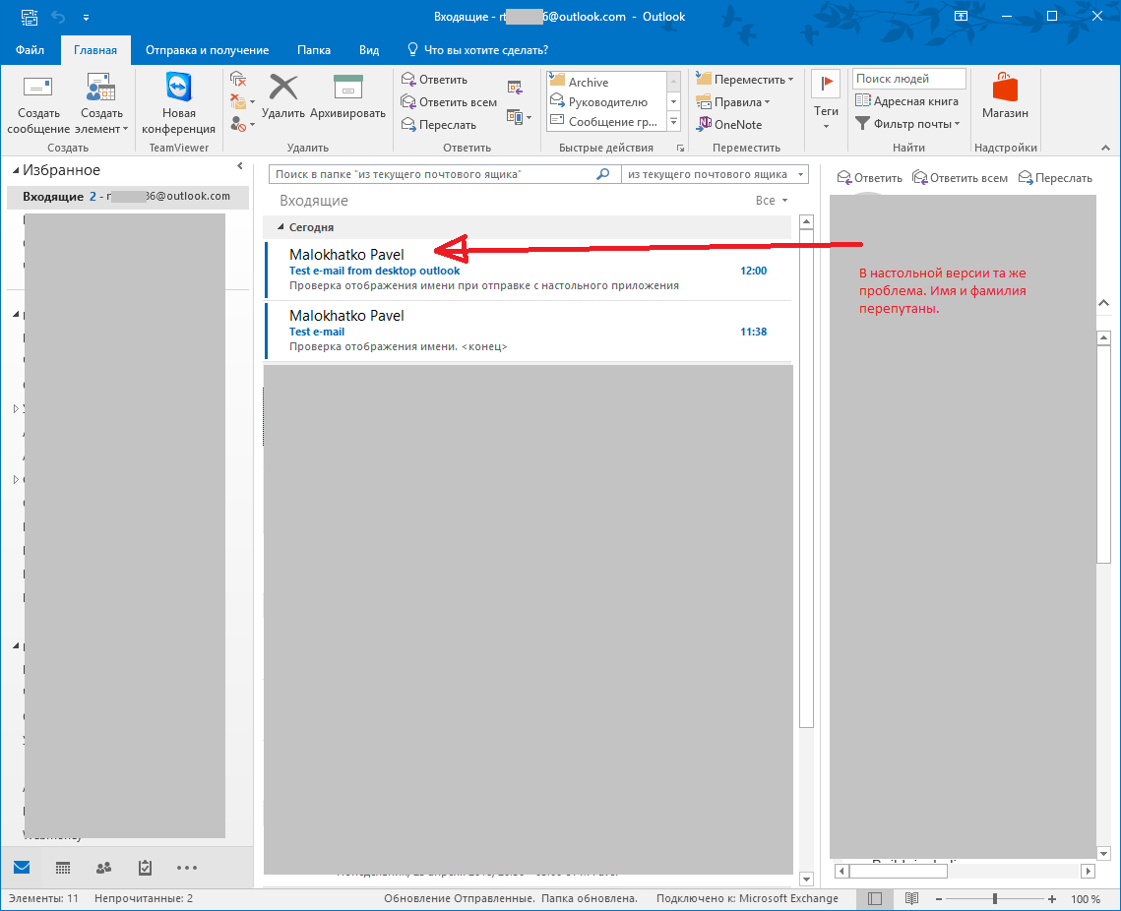
Task: Open the Tags flag menu
Action: 826,101
